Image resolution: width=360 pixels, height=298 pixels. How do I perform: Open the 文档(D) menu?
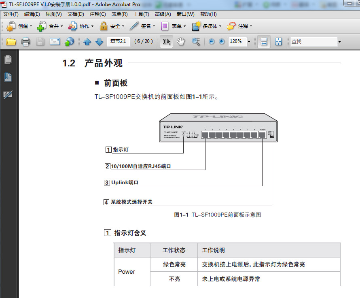[76, 14]
